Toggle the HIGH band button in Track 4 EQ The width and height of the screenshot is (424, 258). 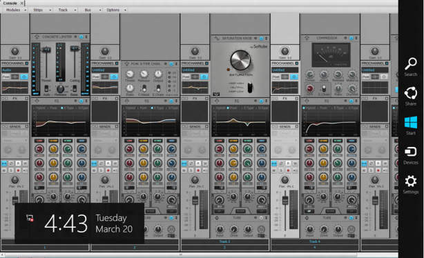point(351,141)
